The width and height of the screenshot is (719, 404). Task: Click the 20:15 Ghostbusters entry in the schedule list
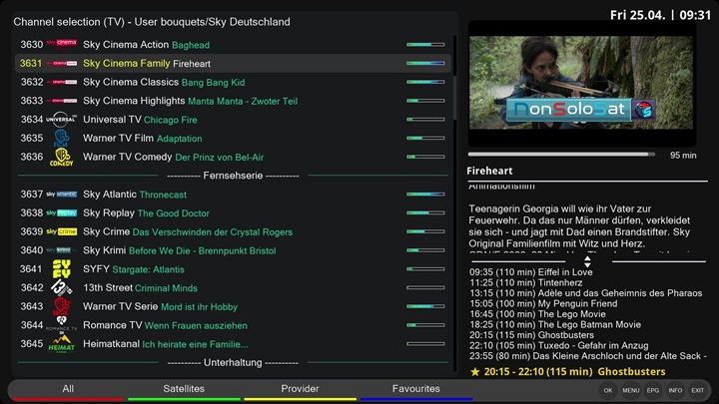pyautogui.click(x=531, y=335)
